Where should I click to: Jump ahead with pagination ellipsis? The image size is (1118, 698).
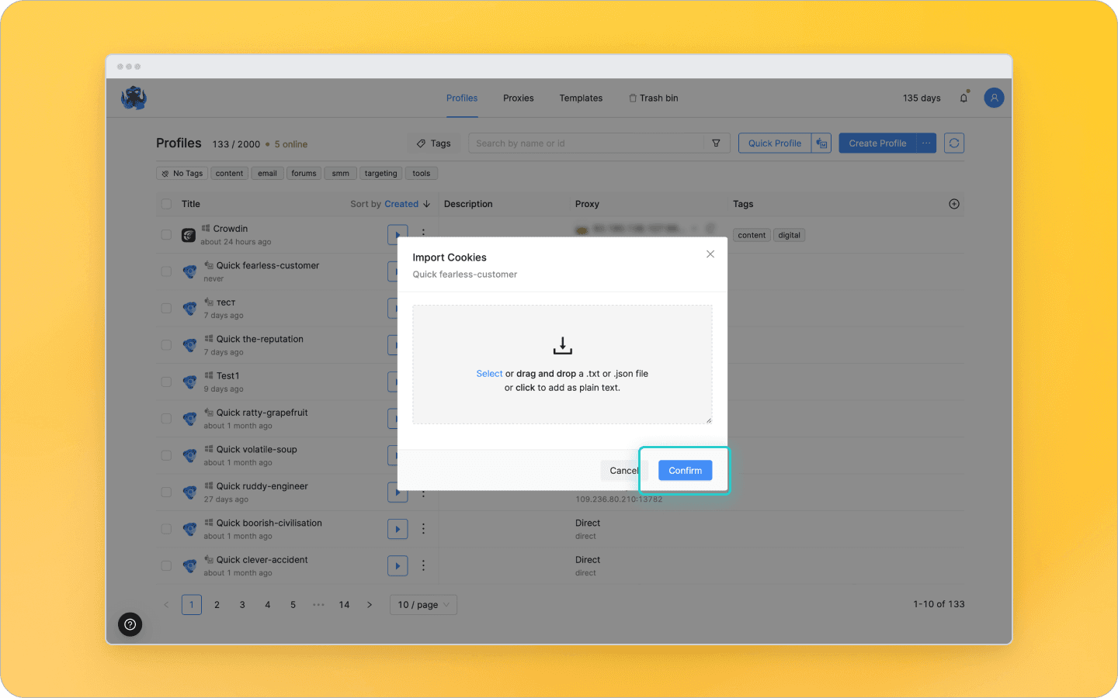[x=318, y=605]
